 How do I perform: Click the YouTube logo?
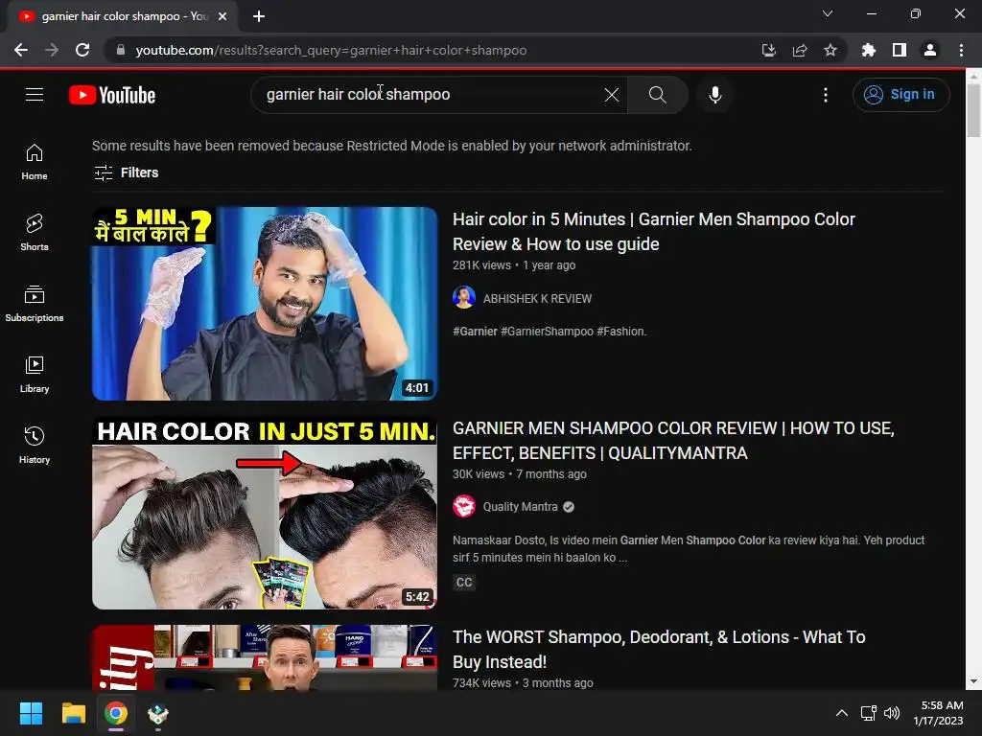(112, 95)
